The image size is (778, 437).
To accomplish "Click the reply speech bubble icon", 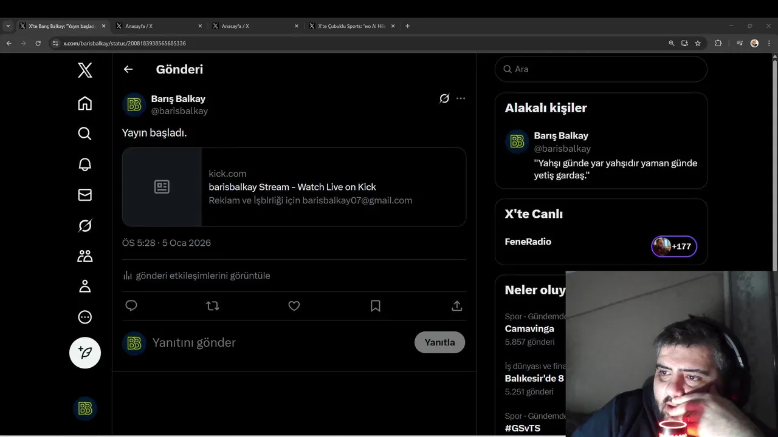I will (x=131, y=306).
